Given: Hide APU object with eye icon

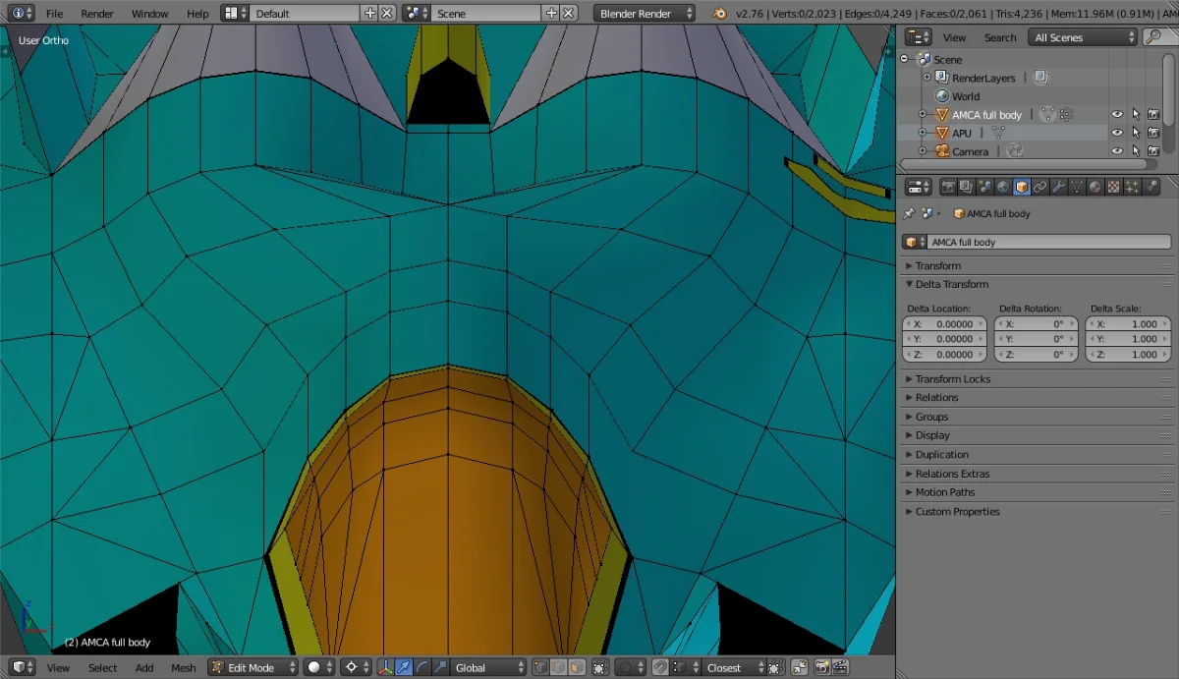Looking at the screenshot, I should pos(1117,133).
